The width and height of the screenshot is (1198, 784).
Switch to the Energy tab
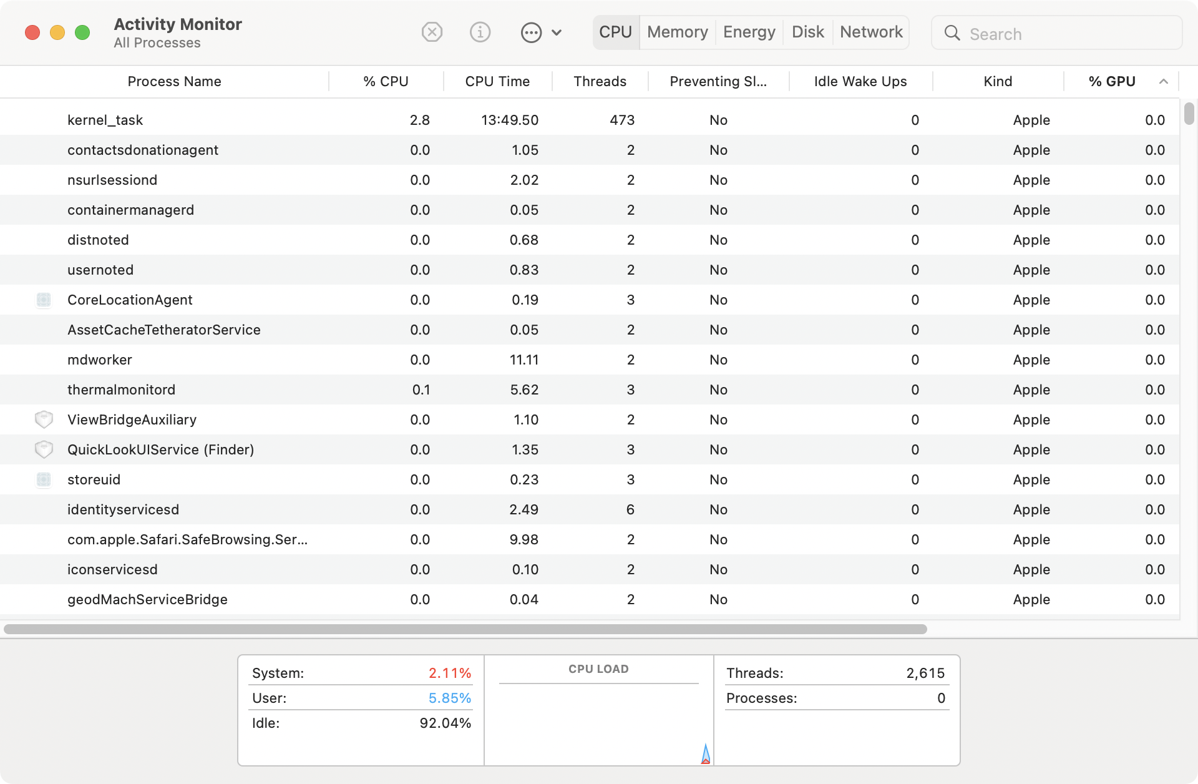tap(749, 32)
